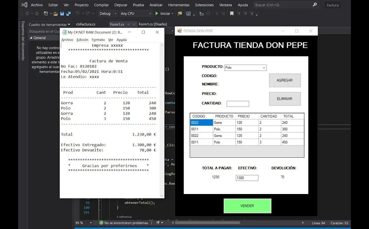Screen dimensions: 369x229
Task: Click the pin icon on Form1.cs tab
Action: pyautogui.click(x=129, y=24)
